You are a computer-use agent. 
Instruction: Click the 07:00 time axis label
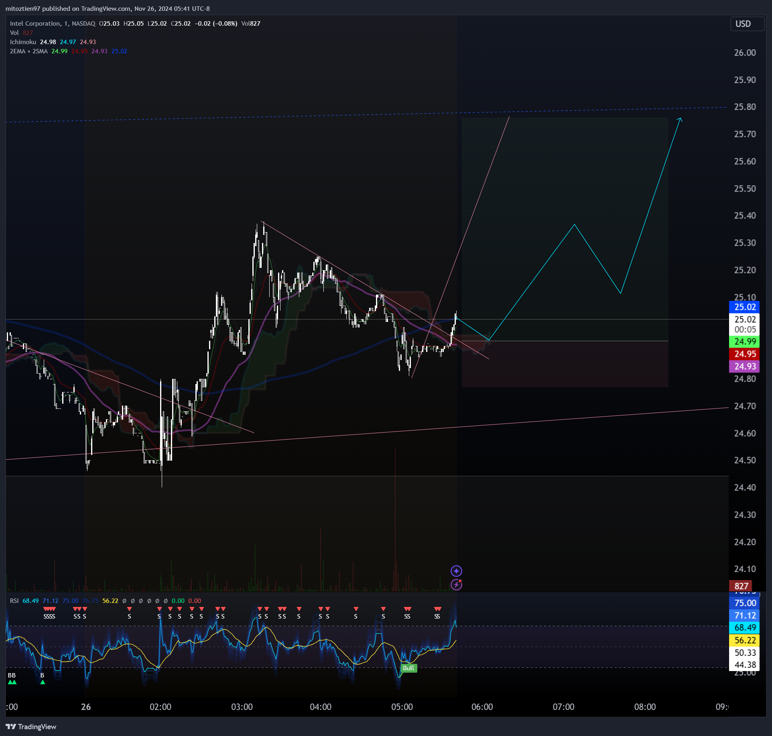click(x=564, y=707)
